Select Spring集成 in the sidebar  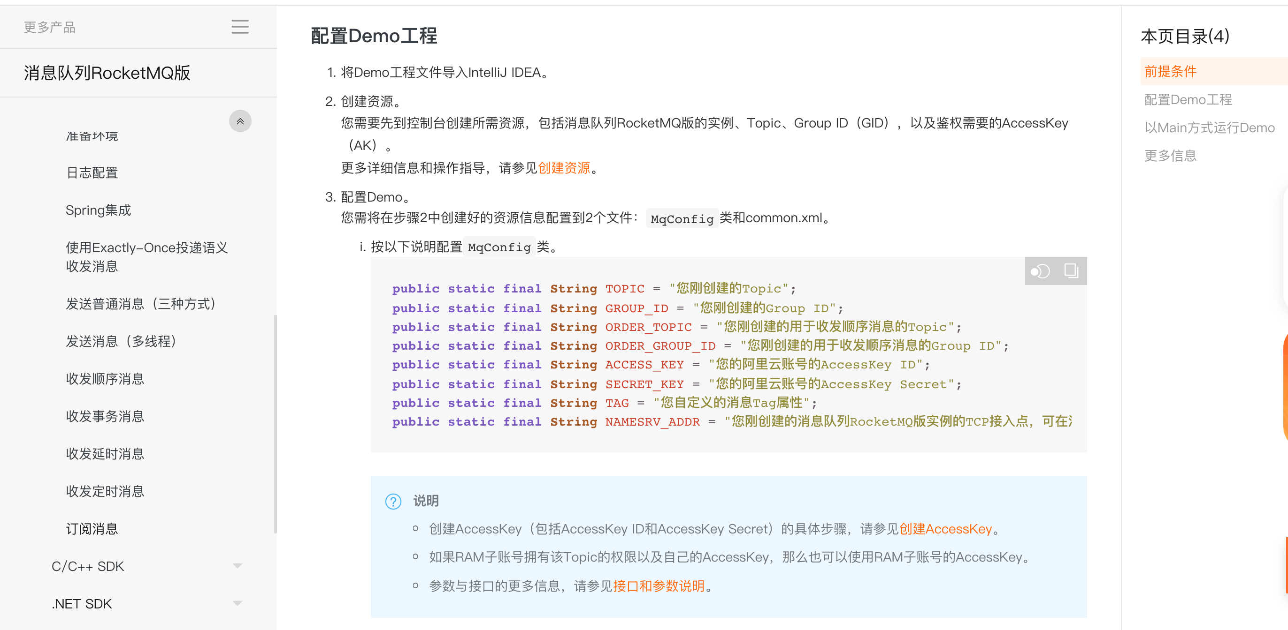tap(98, 210)
